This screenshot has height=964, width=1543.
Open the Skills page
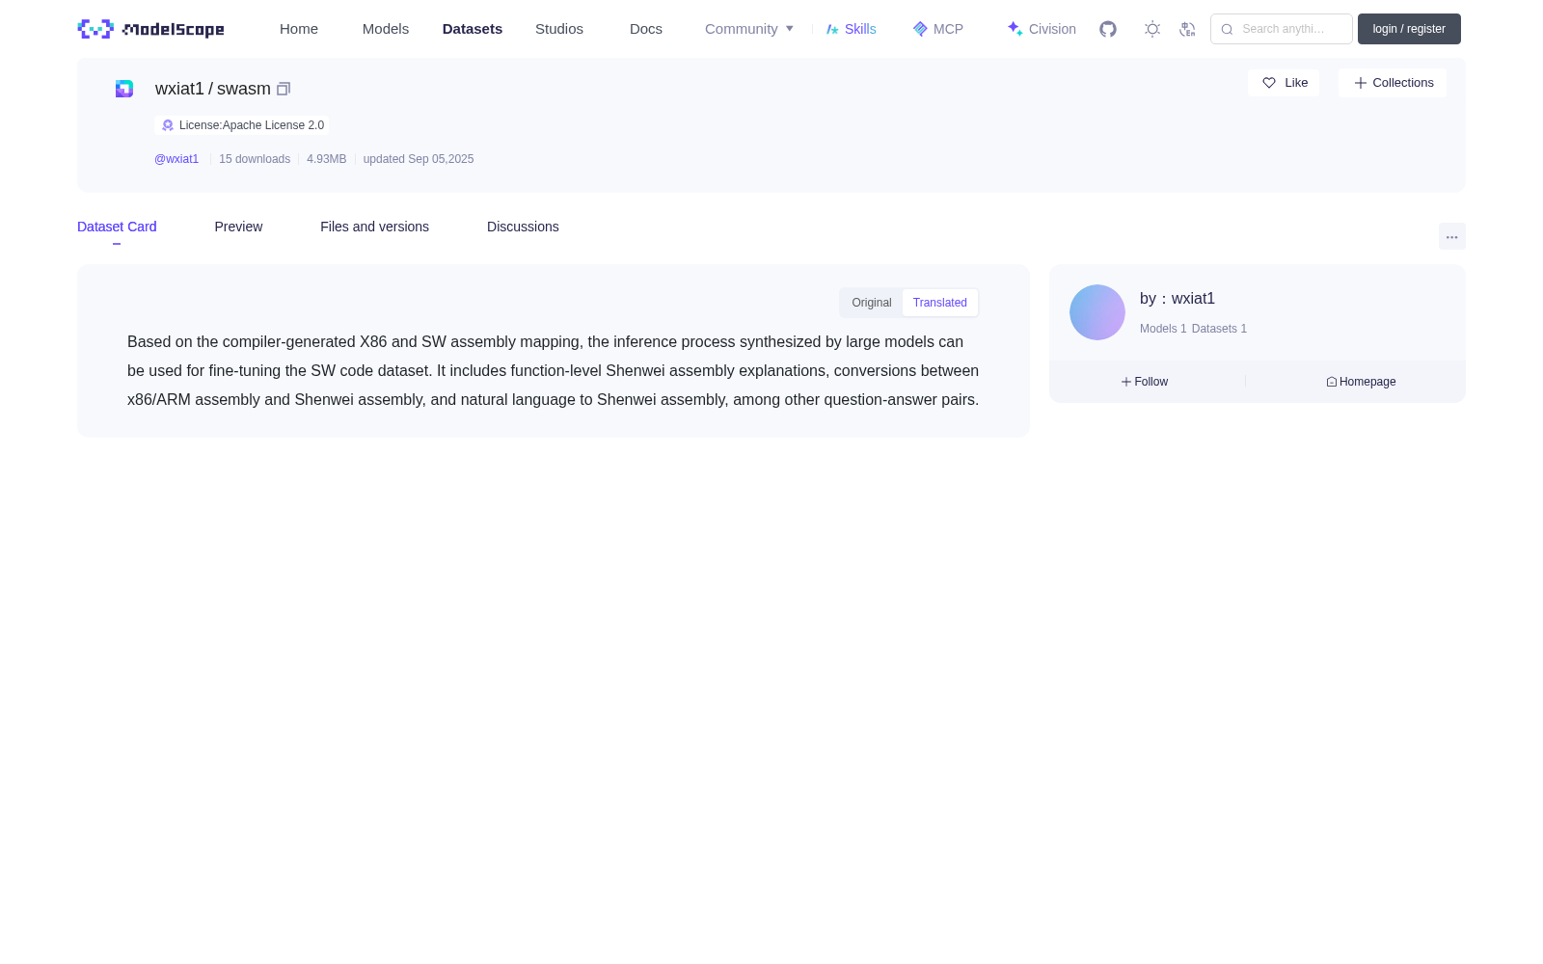click(852, 29)
